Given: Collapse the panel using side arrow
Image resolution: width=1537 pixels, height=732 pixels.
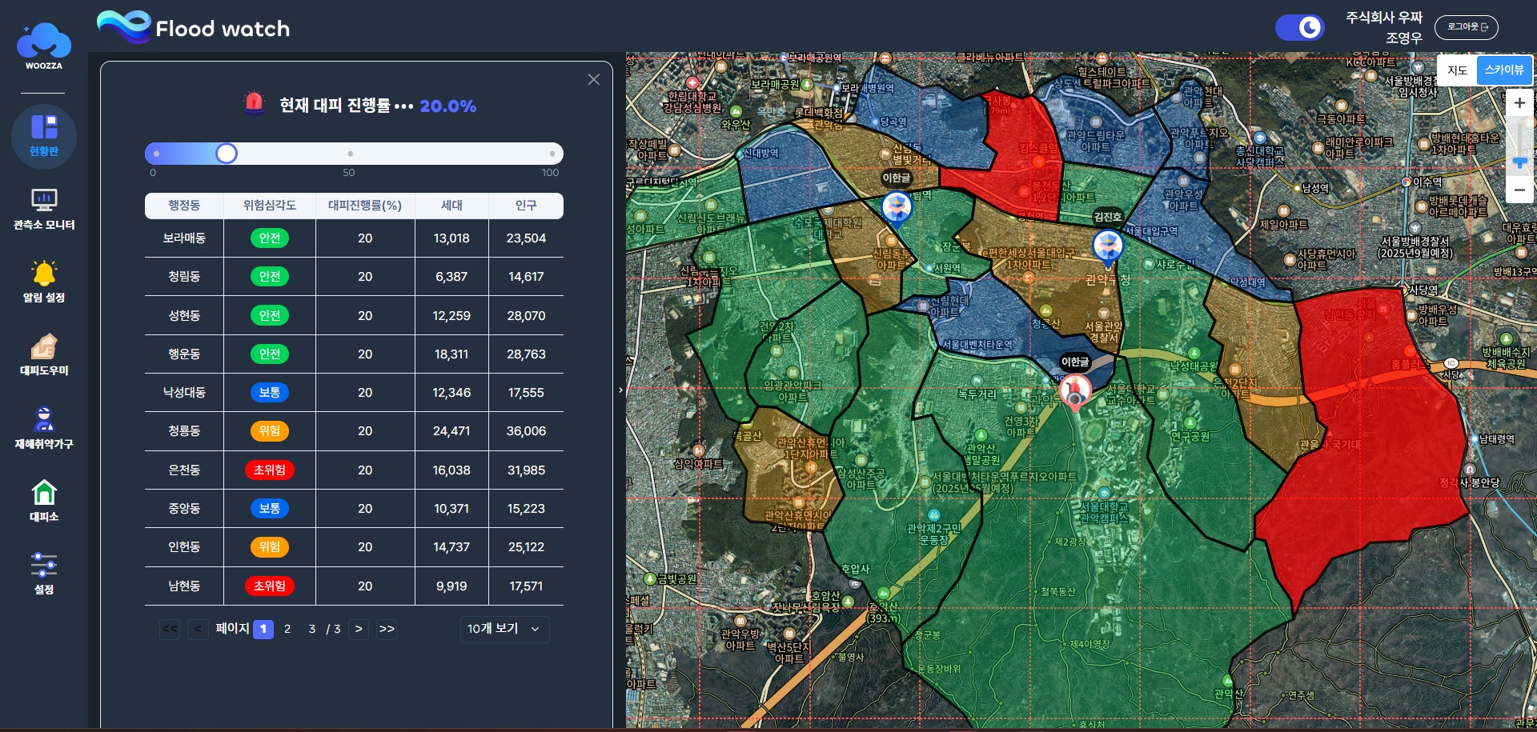Looking at the screenshot, I should pyautogui.click(x=620, y=390).
